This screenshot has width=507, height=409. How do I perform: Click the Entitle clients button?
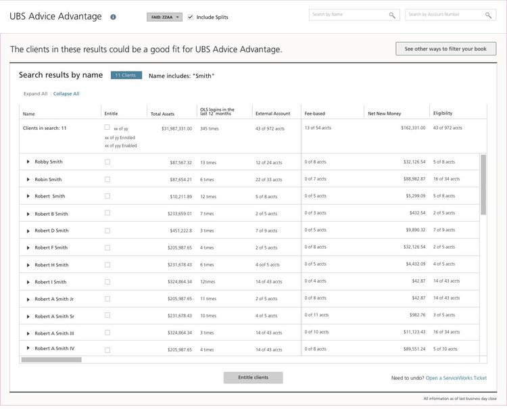(254, 378)
